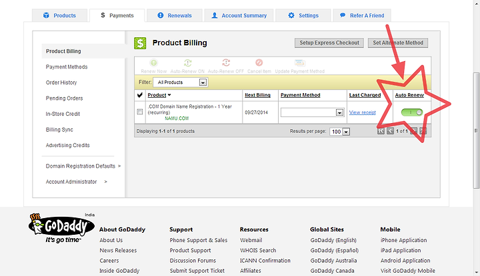Viewport: 480px width, 276px height.
Task: Open the iPhone Application link
Action: (x=404, y=240)
